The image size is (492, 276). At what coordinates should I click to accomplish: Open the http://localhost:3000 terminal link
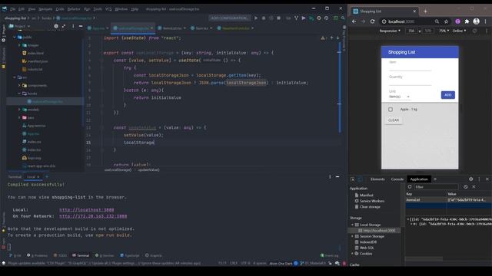pos(87,209)
